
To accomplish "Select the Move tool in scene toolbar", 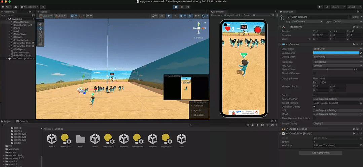I will [x=40, y=28].
